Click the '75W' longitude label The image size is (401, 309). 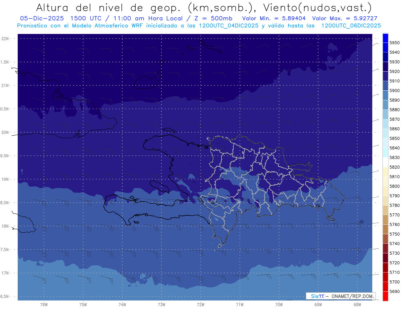click(x=83, y=305)
